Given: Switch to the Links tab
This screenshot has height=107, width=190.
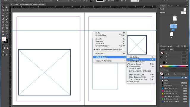Looking at the screenshot, I should (178, 6).
